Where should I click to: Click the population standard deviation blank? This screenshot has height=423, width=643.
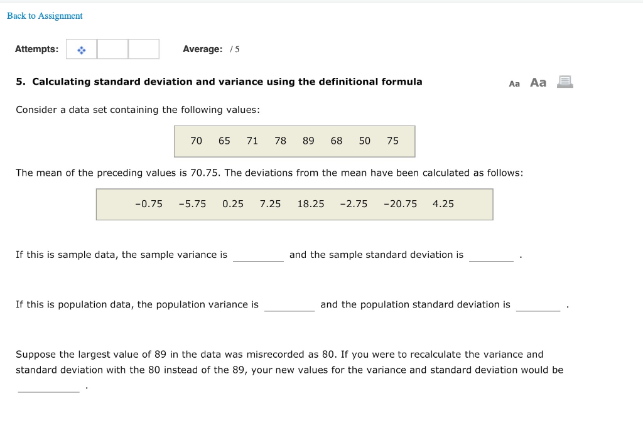[x=538, y=306]
